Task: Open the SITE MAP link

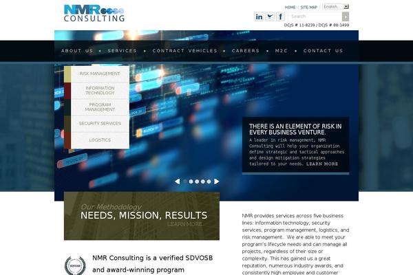Action: pos(309,8)
